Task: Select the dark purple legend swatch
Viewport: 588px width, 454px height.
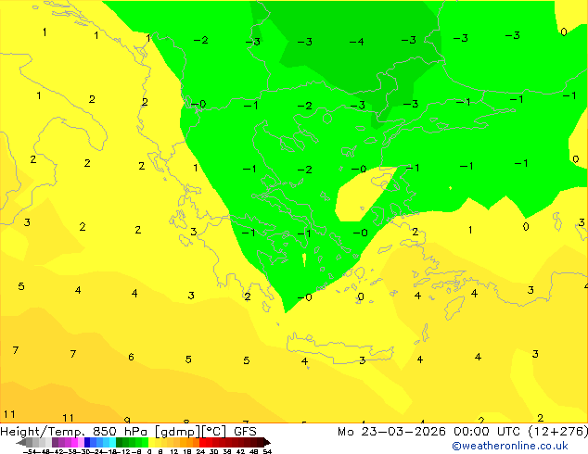Action: (55, 442)
